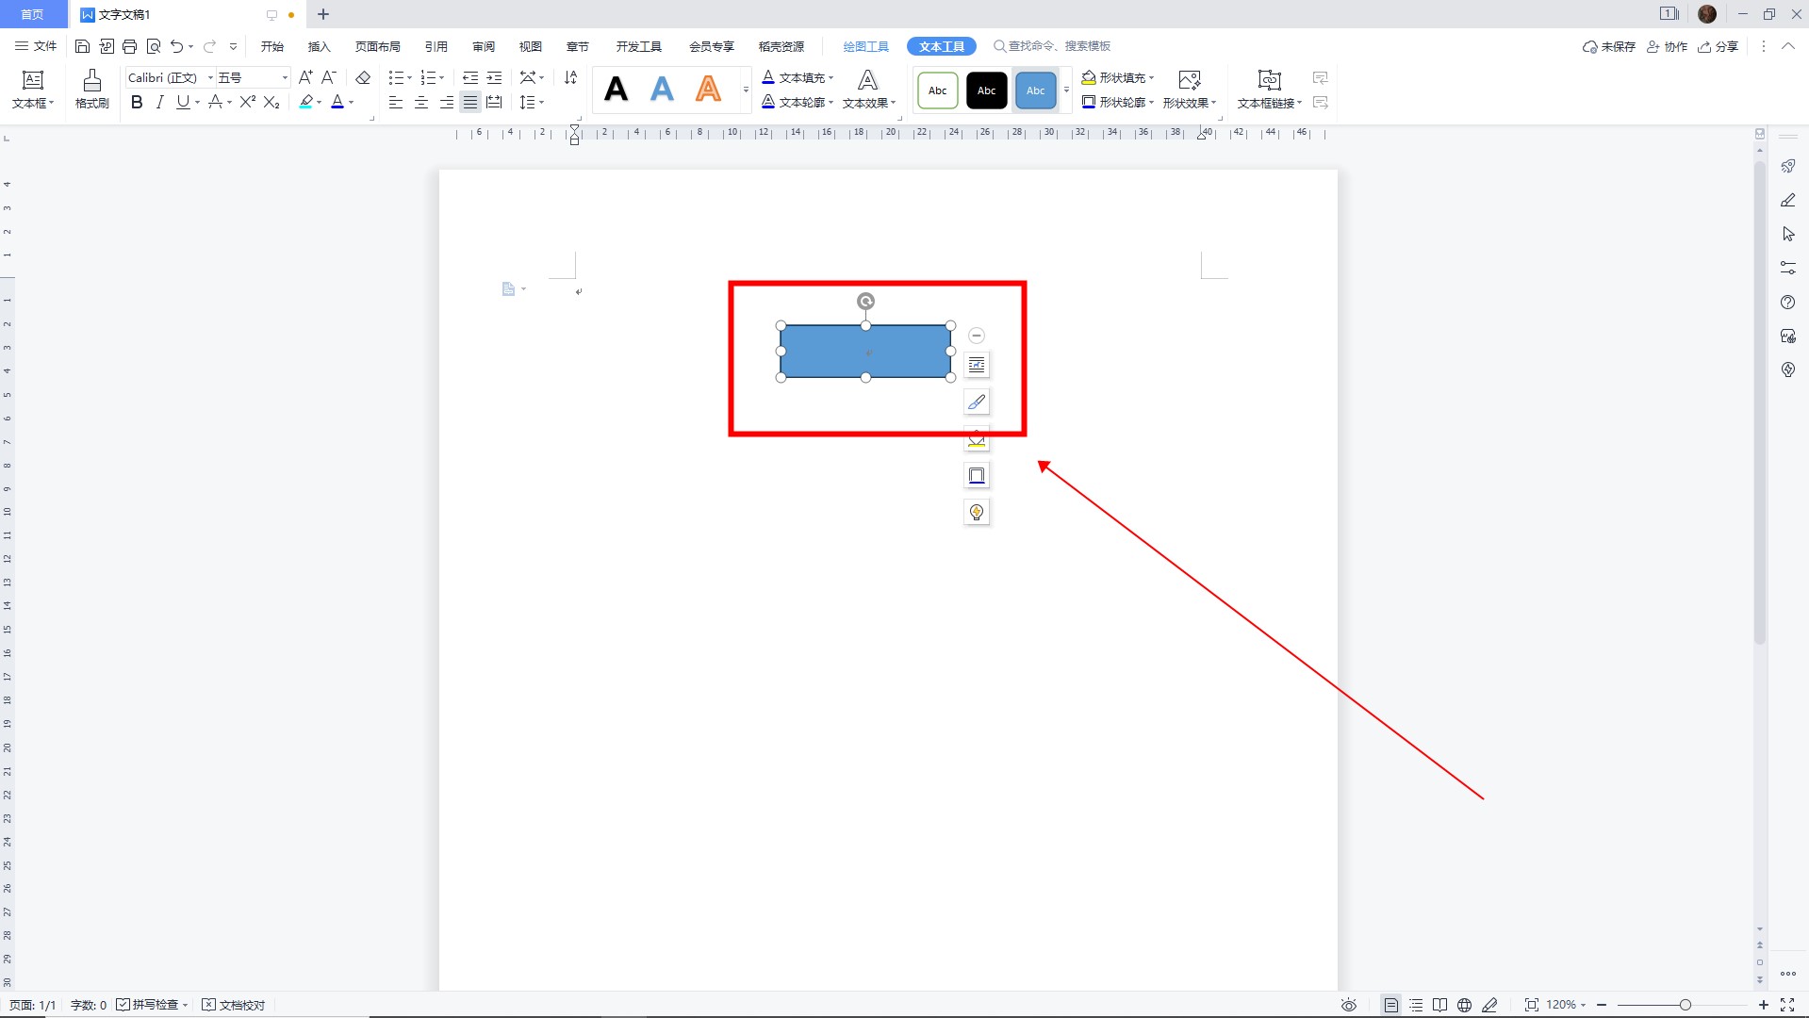Click the Share button
The height and width of the screenshot is (1018, 1809).
pyautogui.click(x=1719, y=46)
